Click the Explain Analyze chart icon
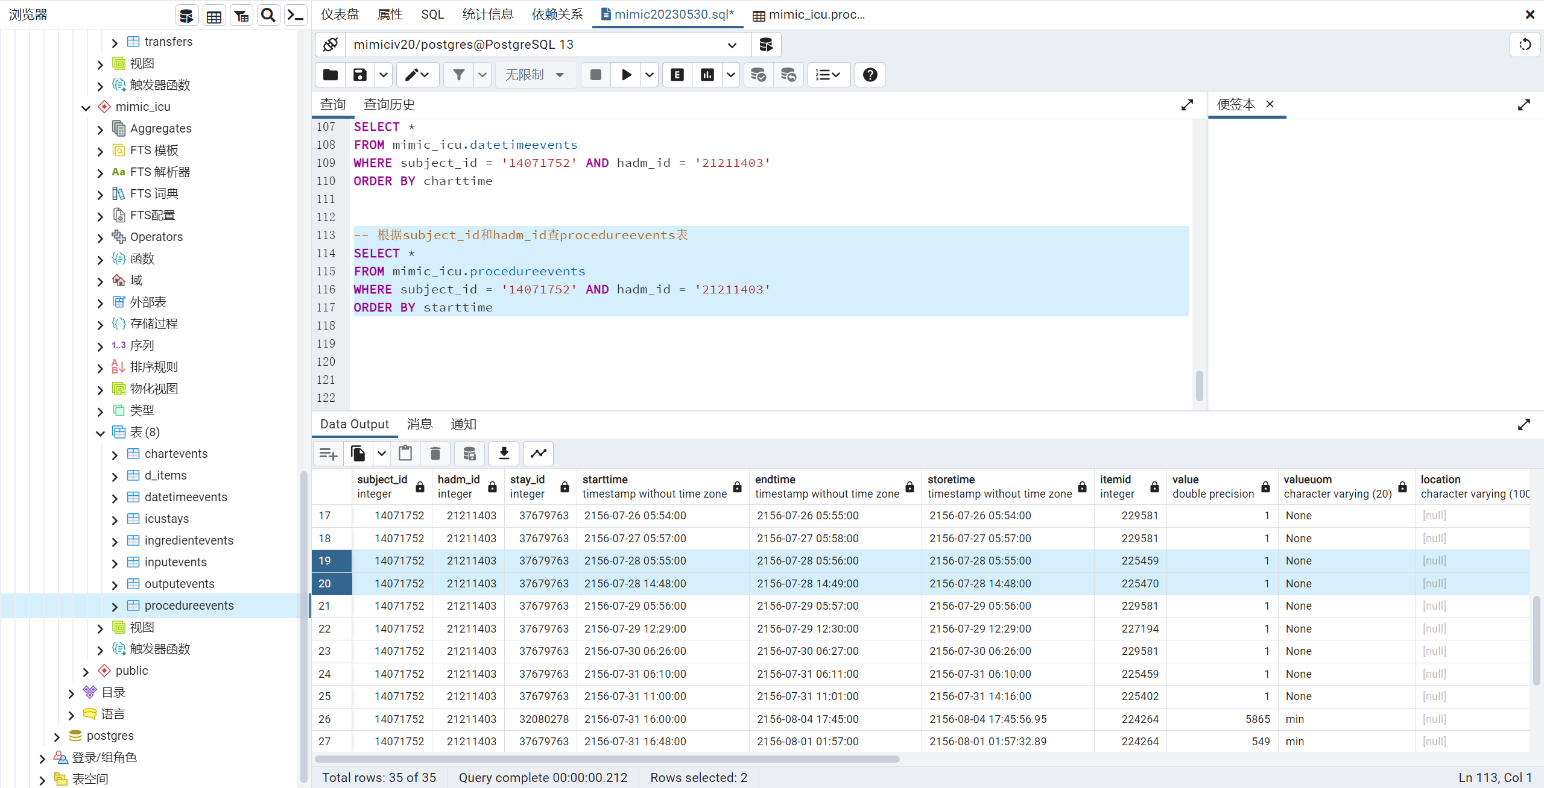 [x=707, y=75]
